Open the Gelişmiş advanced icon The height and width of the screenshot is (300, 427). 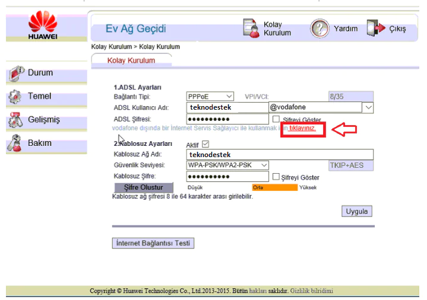pyautogui.click(x=16, y=120)
